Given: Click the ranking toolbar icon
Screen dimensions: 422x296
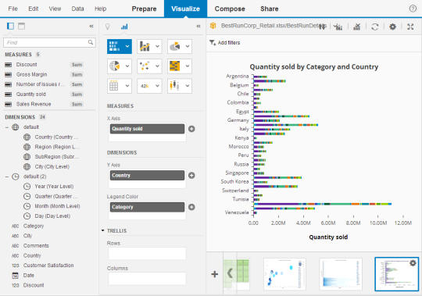Looking at the screenshot, I should [338, 27].
